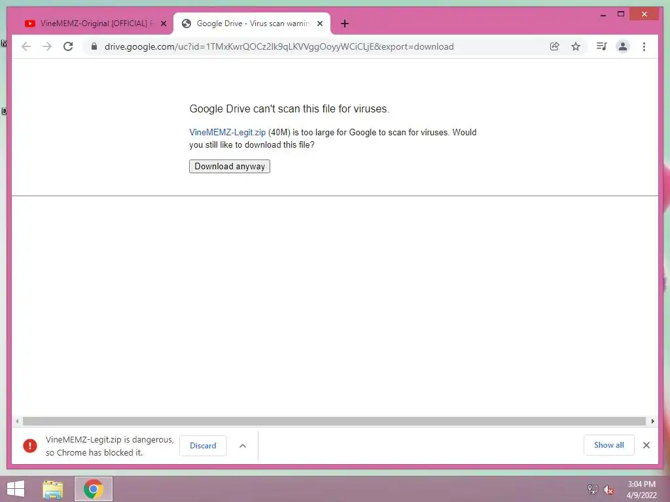Bookmark this tab with the star icon
This screenshot has width=670, height=502.
point(576,46)
